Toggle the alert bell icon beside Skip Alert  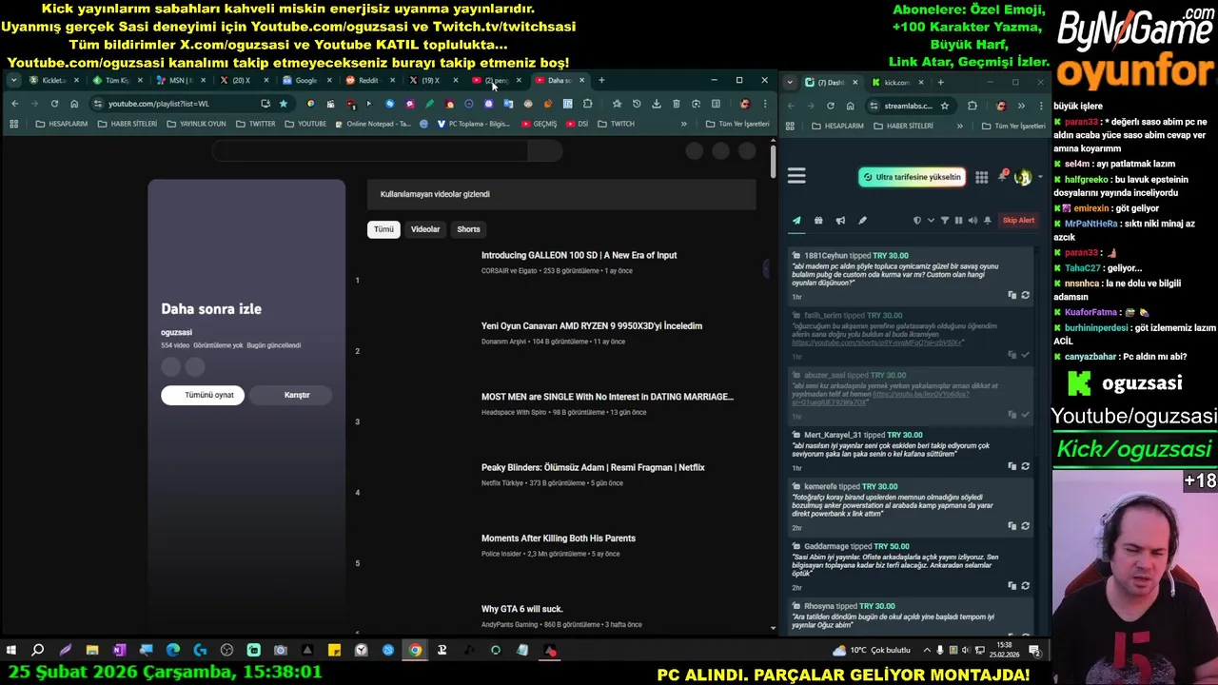(x=988, y=221)
